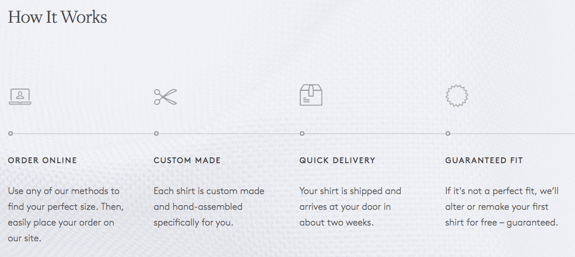Select the timeline dot above Order Online
Image resolution: width=575 pixels, height=257 pixels.
10,133
